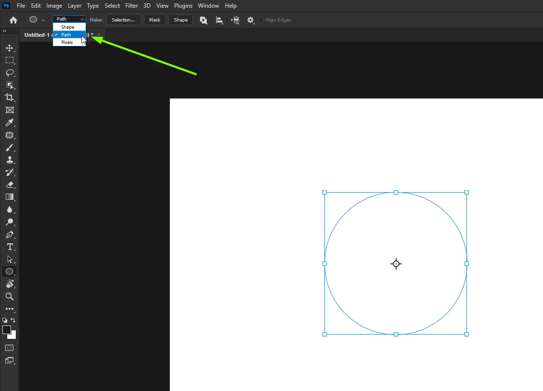Select the Object Selection tool

(x=10, y=85)
